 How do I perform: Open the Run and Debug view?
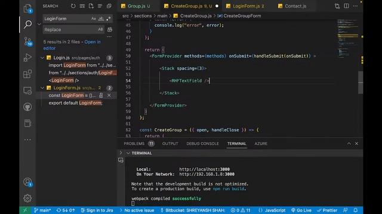(28, 58)
